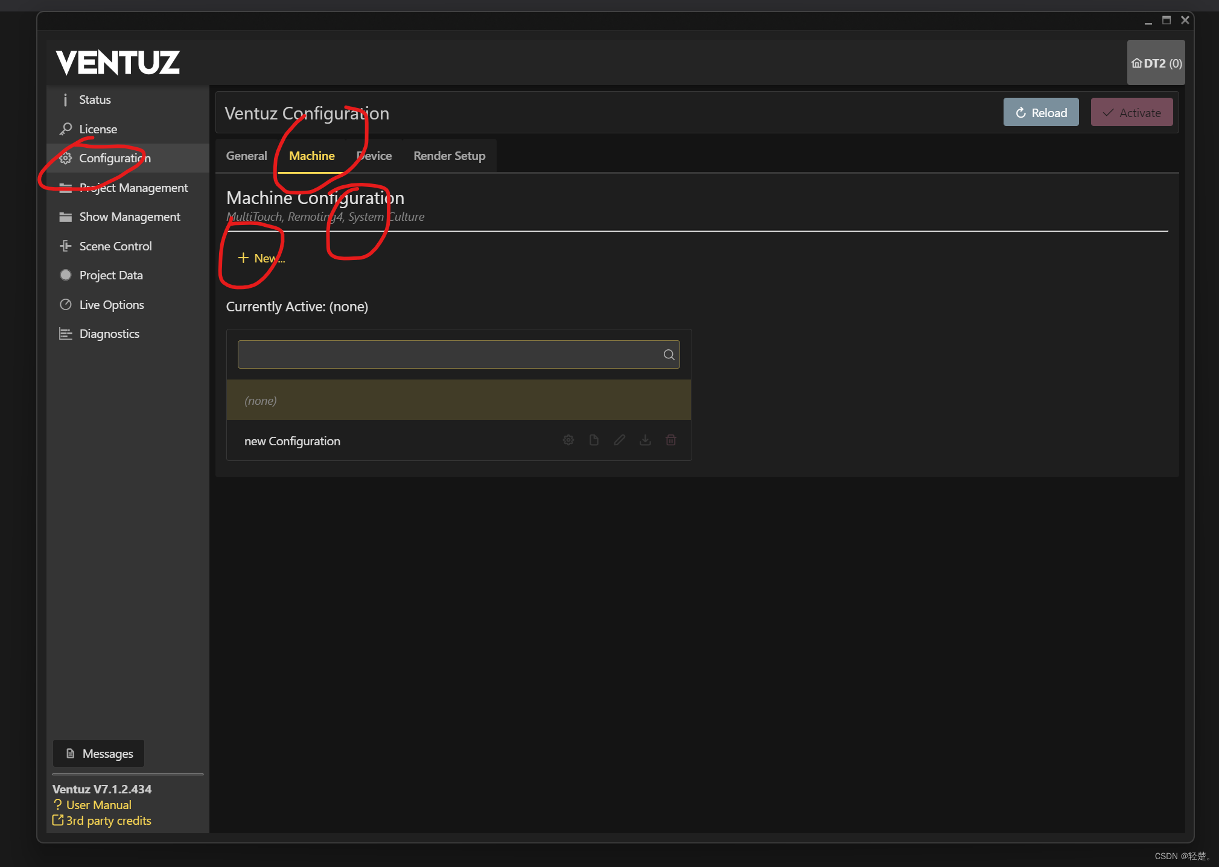Open the DT2 home machine indicator
1219x867 pixels.
click(x=1156, y=63)
